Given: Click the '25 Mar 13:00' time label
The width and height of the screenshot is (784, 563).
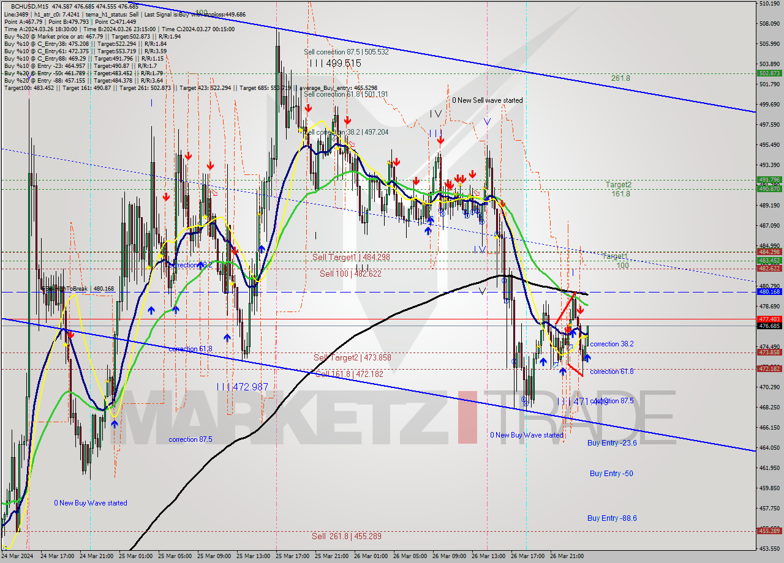Looking at the screenshot, I should (x=253, y=556).
